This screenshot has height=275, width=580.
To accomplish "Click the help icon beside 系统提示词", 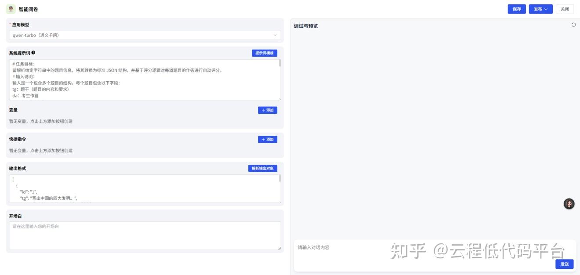I will (x=33, y=53).
